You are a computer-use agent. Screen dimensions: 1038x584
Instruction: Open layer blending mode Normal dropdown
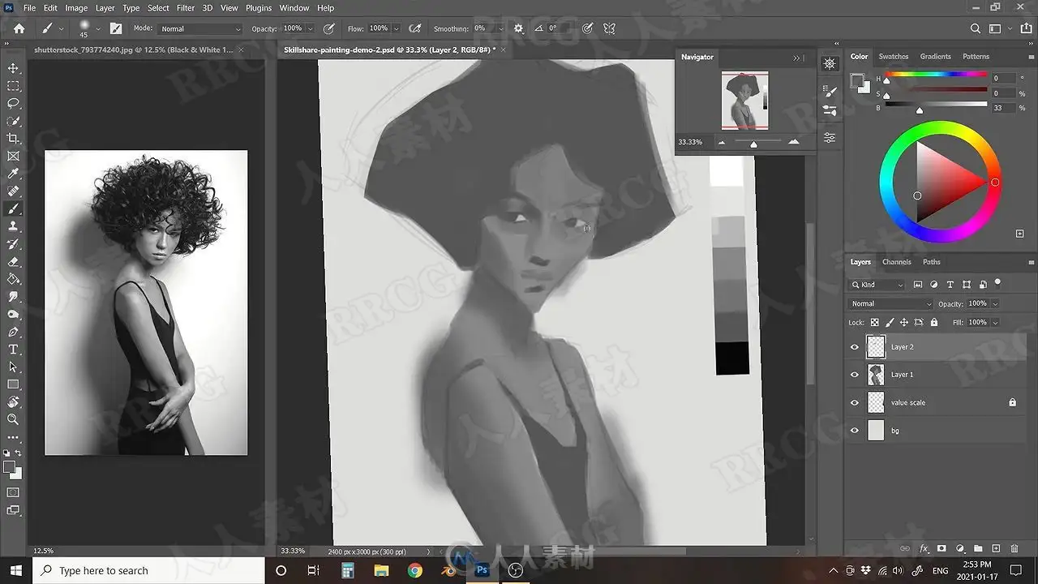890,303
